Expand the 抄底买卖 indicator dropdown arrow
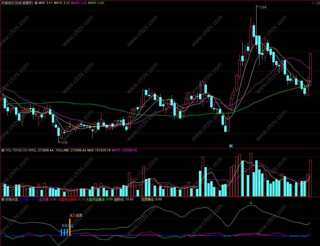The width and height of the screenshot is (320, 246). (3, 199)
